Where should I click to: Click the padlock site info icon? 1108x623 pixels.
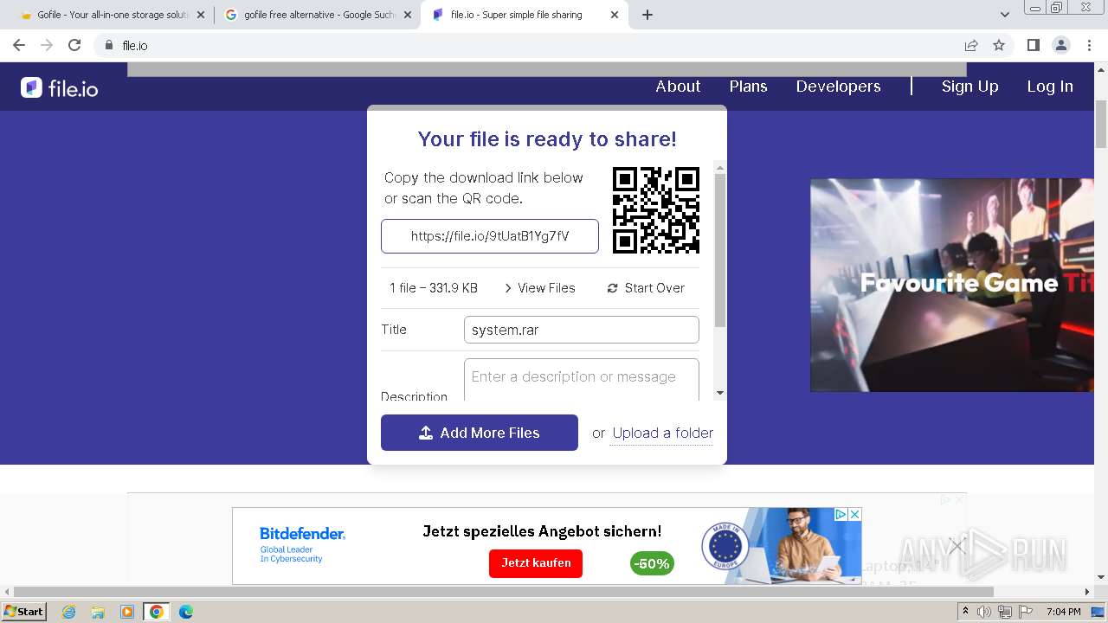pyautogui.click(x=109, y=45)
